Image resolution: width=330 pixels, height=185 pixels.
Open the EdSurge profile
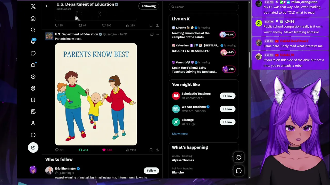click(187, 120)
